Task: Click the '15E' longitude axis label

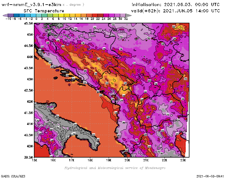Action: 34,160
